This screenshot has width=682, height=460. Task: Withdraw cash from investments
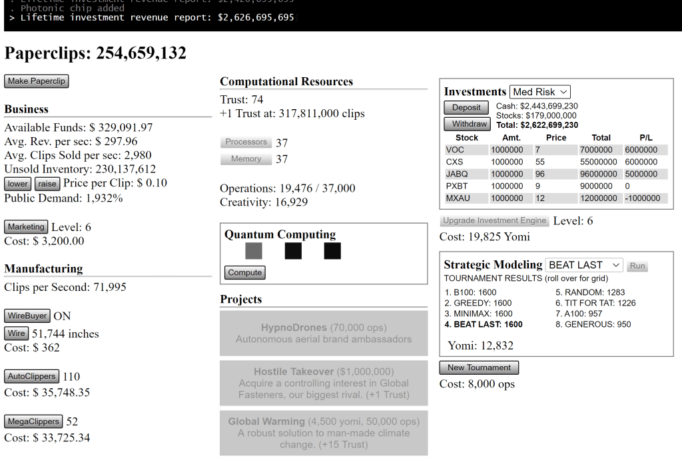tap(467, 124)
